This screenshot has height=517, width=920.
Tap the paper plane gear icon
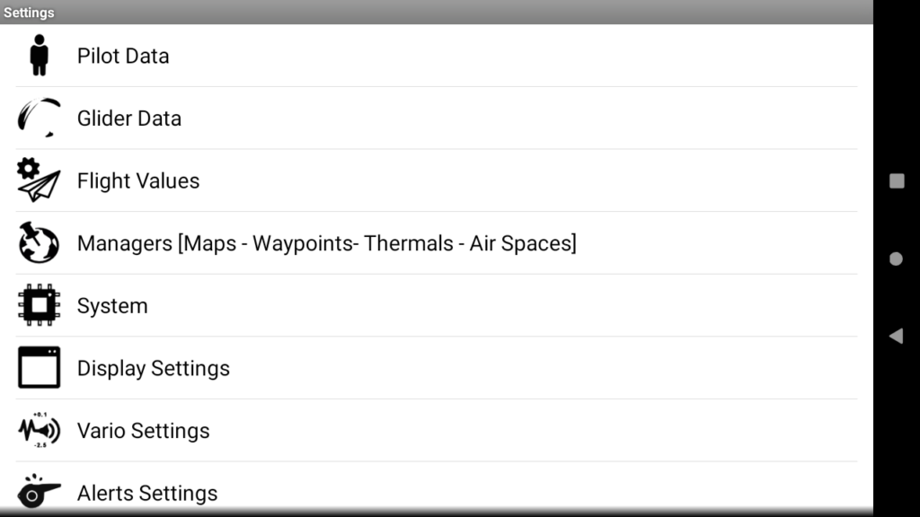click(x=39, y=180)
